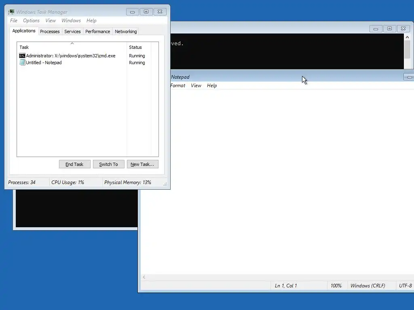The image size is (414, 310).
Task: Click 100% zoom in Notepad status bar
Action: coord(336,286)
